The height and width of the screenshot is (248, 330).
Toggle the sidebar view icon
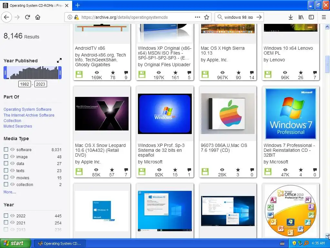[311, 17]
